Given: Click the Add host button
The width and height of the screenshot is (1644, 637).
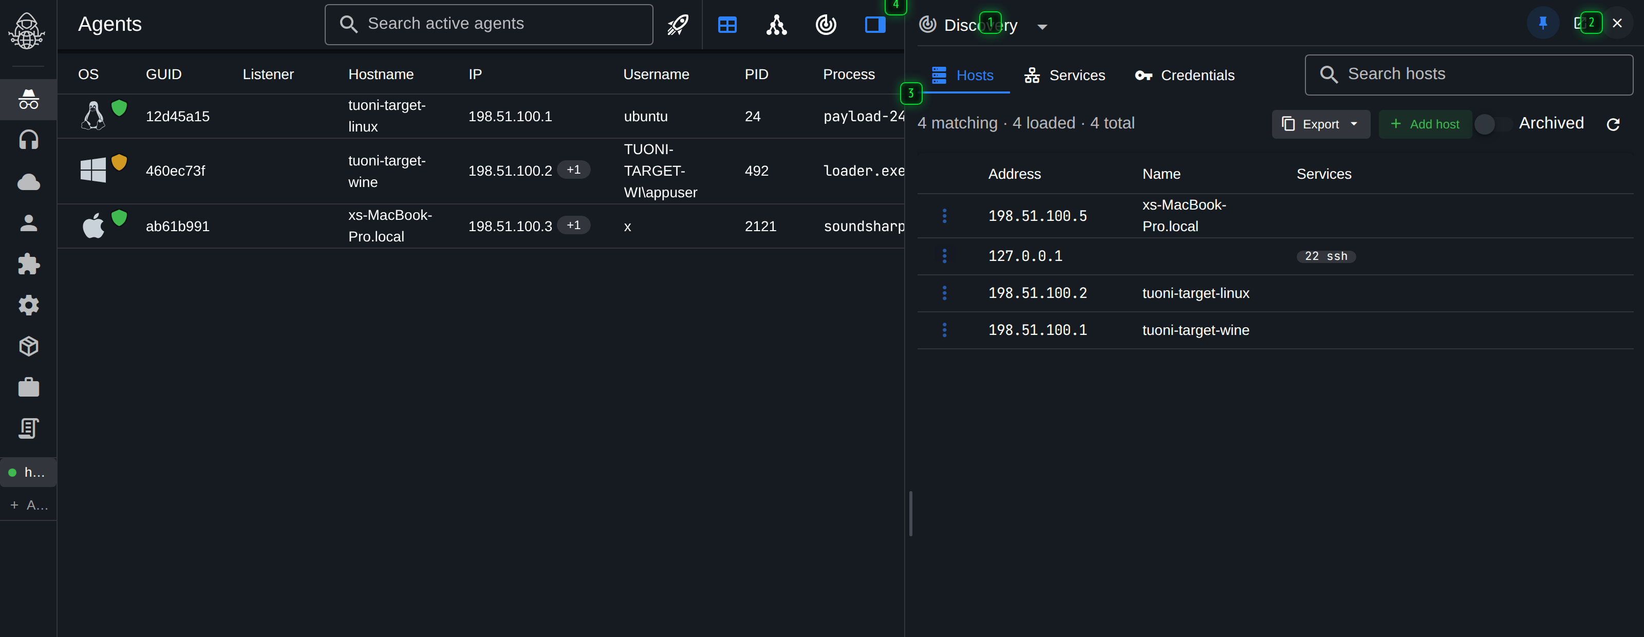Looking at the screenshot, I should coord(1425,124).
